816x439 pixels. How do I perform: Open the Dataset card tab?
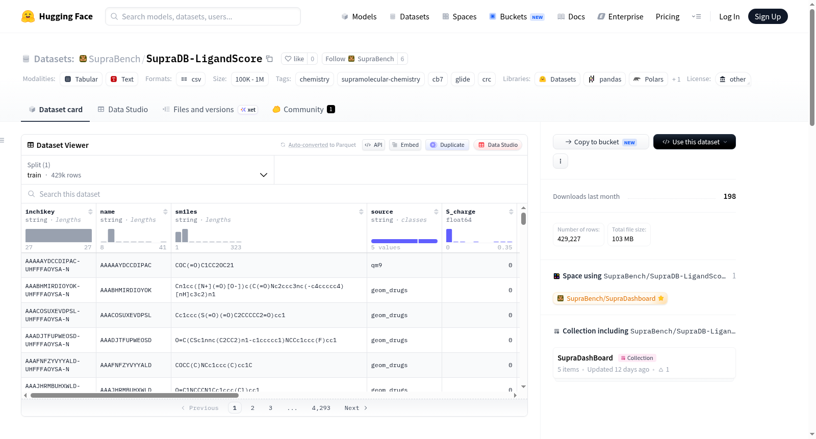click(56, 110)
